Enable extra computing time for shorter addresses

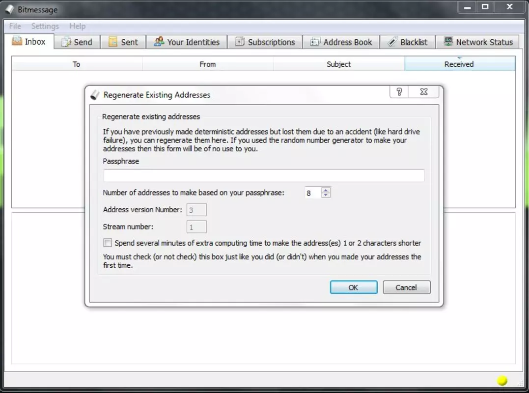click(108, 243)
